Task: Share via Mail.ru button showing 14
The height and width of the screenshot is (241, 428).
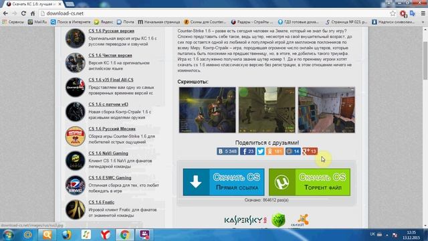Action: point(293,151)
